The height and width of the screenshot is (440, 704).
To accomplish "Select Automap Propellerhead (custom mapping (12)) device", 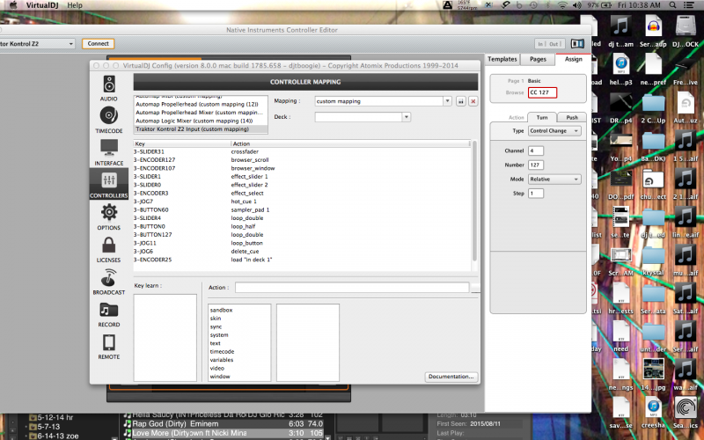I will (202, 104).
